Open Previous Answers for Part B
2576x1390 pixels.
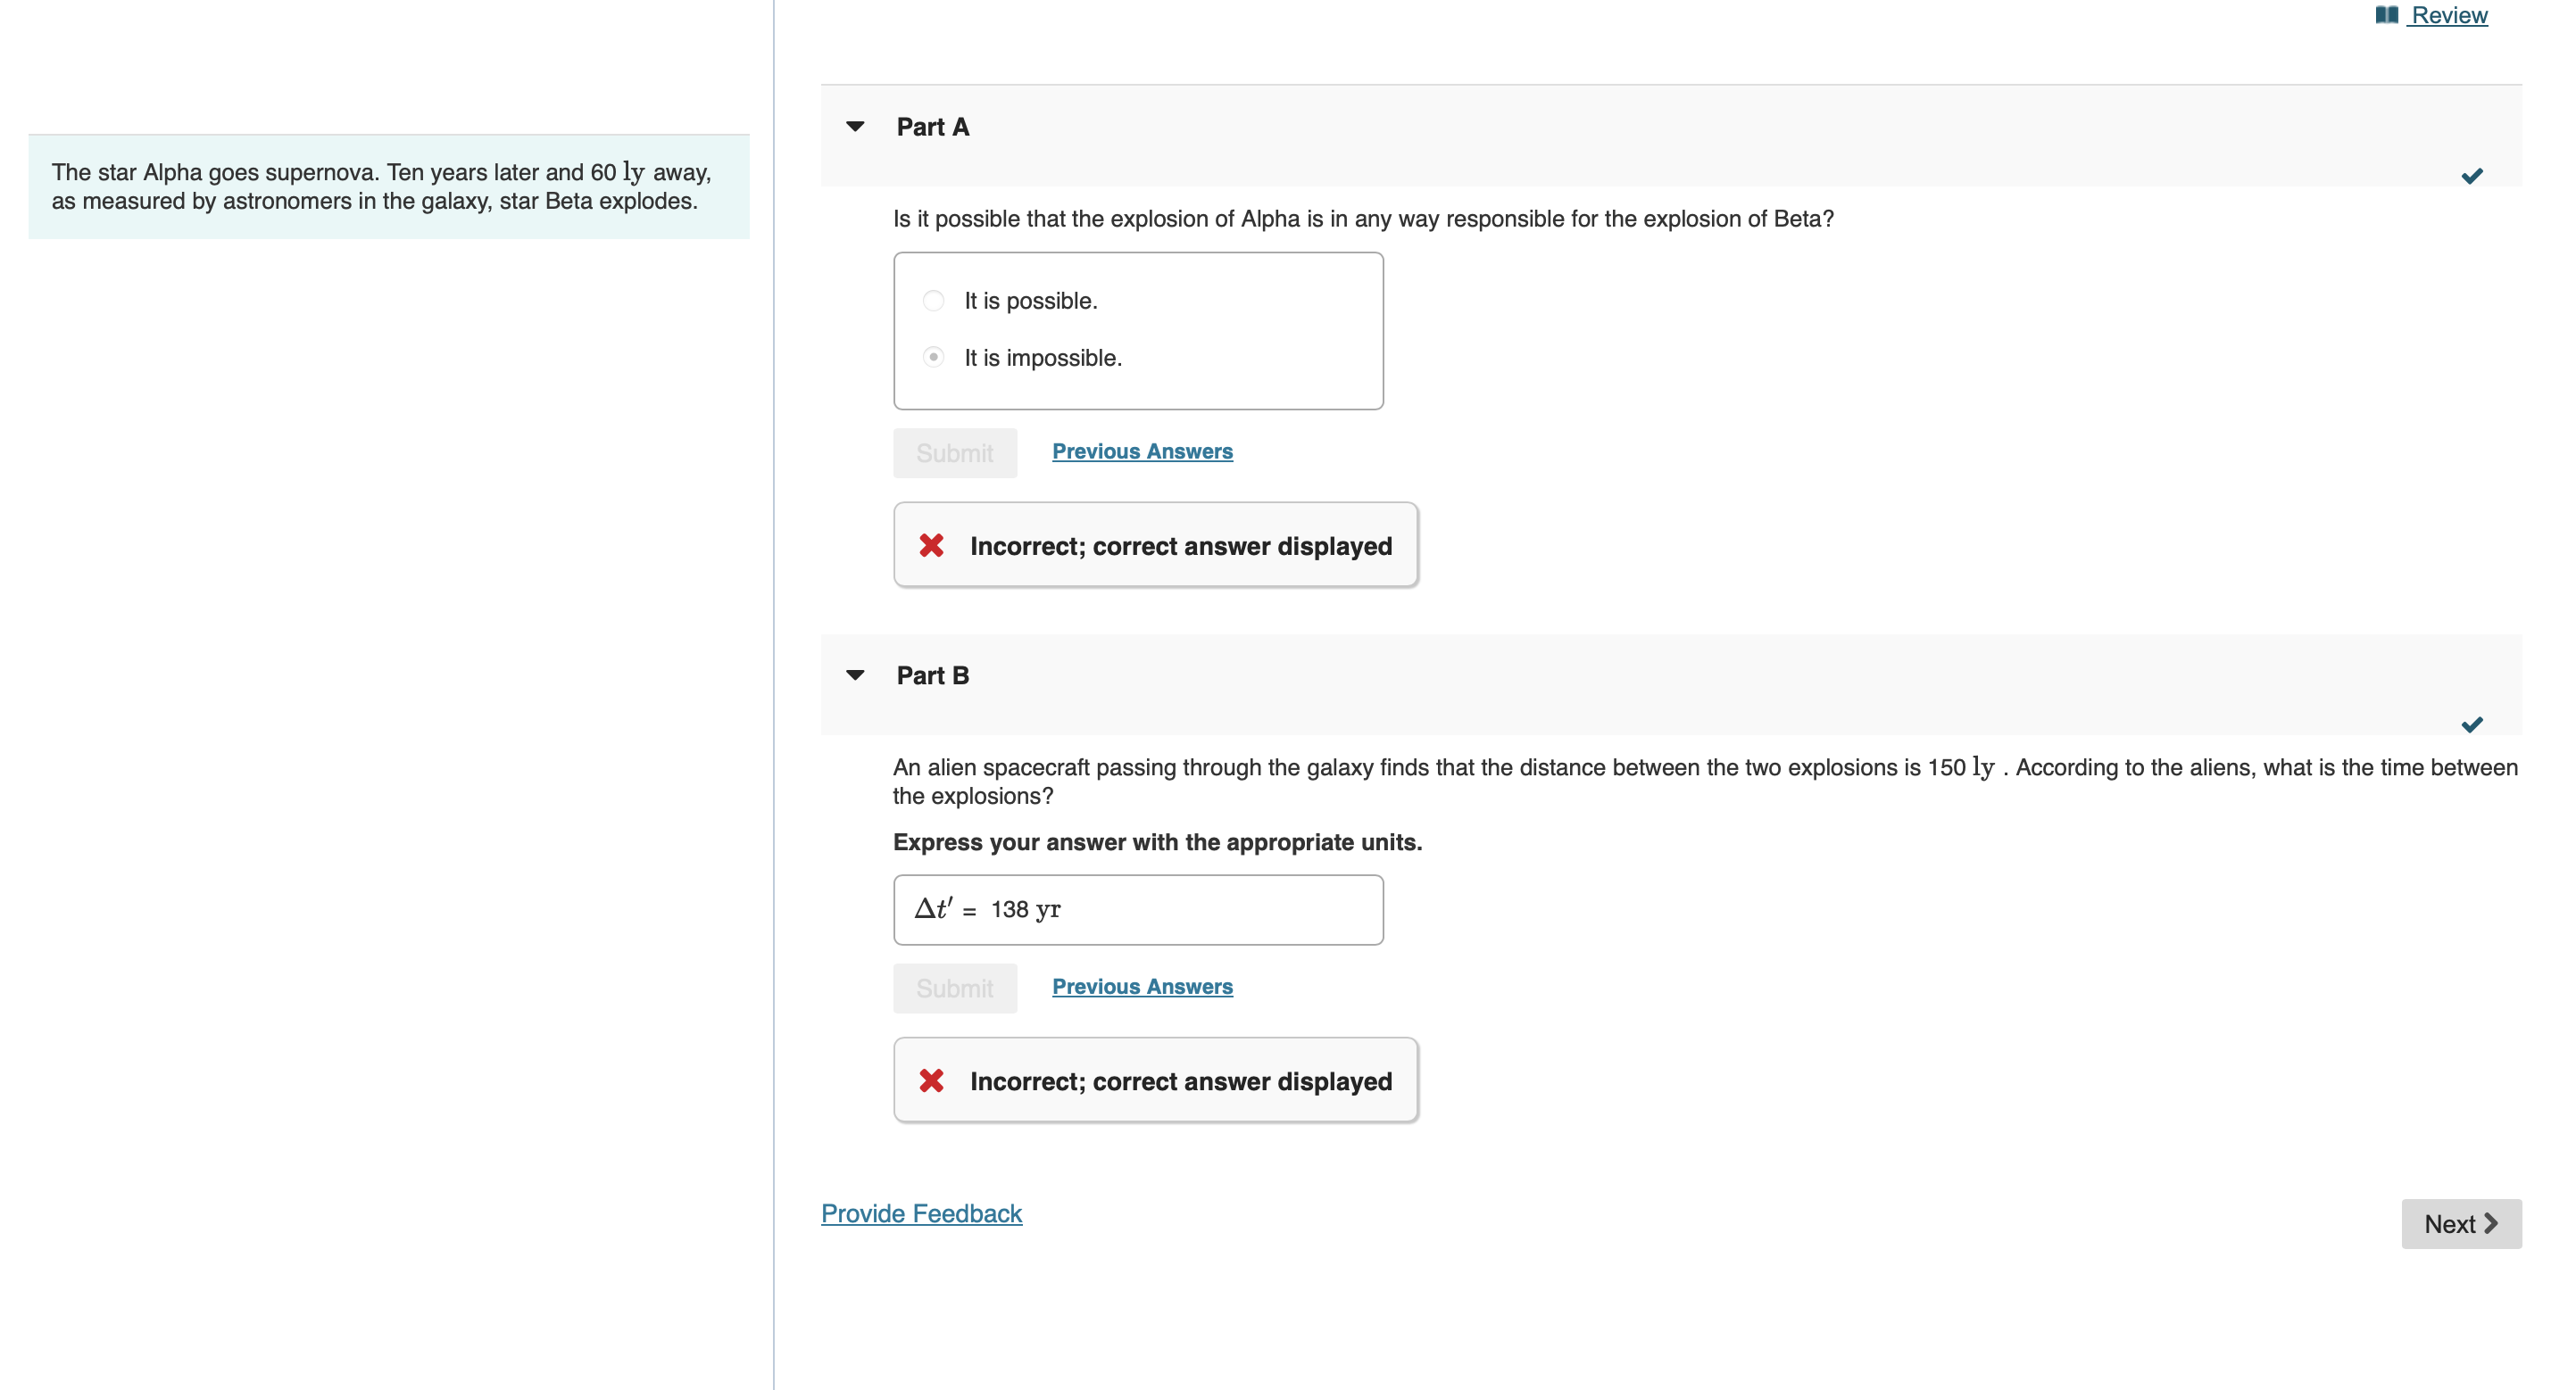(1142, 988)
